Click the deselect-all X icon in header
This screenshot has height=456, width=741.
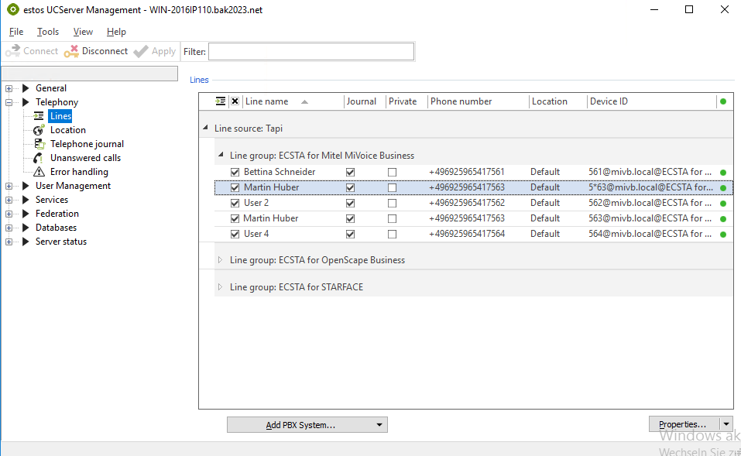[235, 101]
